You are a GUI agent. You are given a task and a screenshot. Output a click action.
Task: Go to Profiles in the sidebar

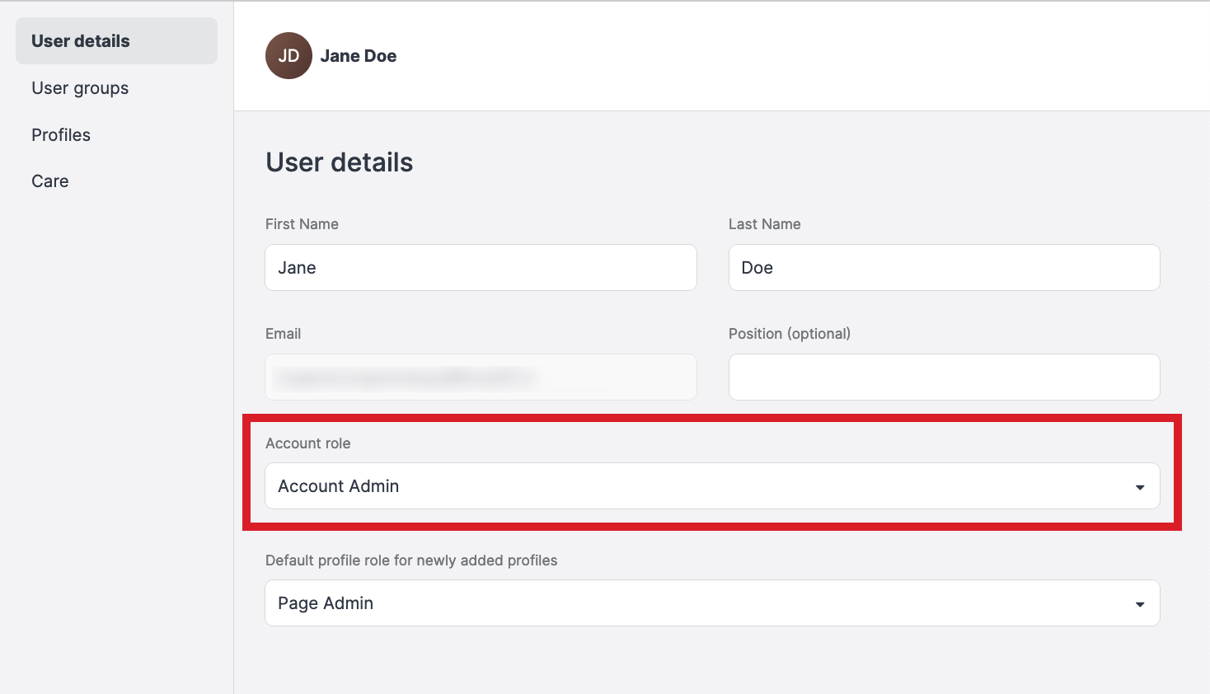tap(61, 135)
